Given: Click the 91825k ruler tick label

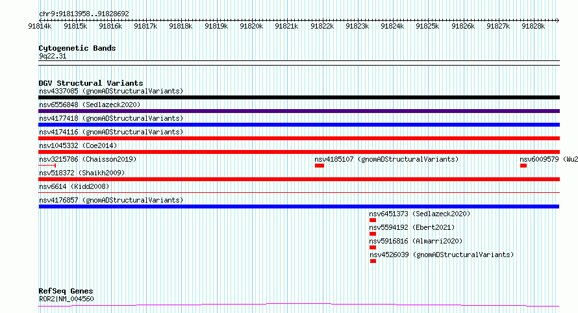Looking at the screenshot, I should (x=427, y=26).
